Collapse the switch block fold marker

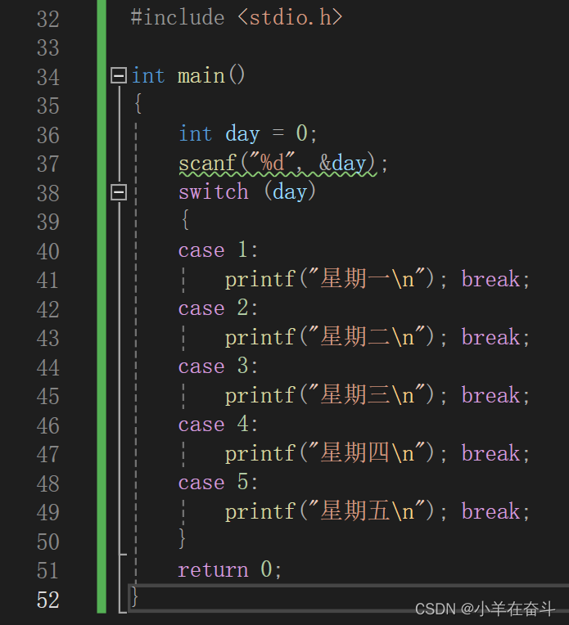119,192
